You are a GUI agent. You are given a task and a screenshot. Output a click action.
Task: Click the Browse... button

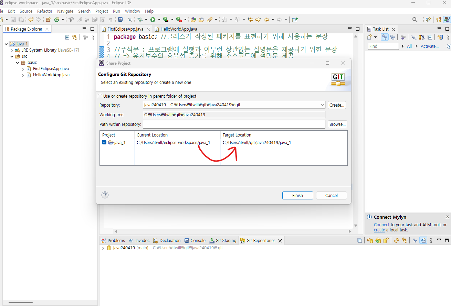(x=337, y=124)
